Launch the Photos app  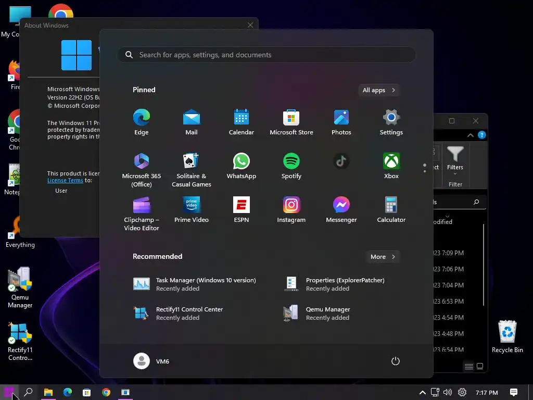click(x=341, y=122)
